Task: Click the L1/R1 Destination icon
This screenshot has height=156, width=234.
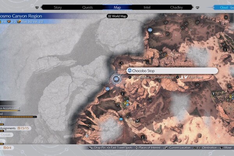Action: pyautogui.click(x=197, y=148)
